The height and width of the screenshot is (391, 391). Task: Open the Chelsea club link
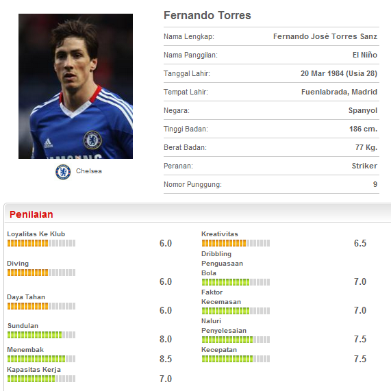pos(89,171)
